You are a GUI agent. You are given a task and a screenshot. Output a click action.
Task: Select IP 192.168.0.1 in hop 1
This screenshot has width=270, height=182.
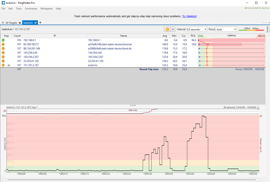click(x=30, y=40)
